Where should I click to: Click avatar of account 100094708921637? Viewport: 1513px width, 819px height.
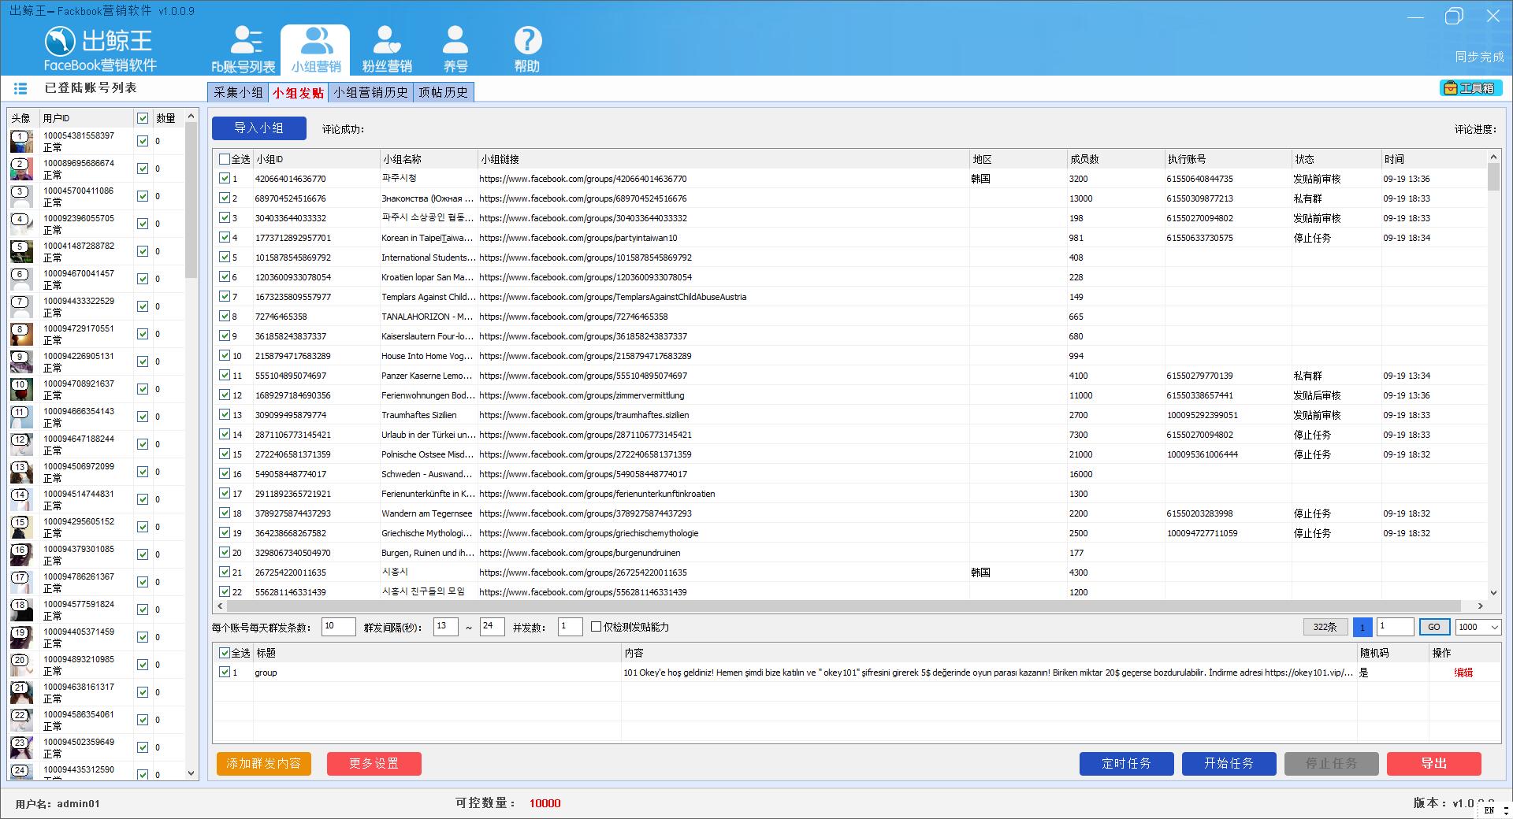21,390
